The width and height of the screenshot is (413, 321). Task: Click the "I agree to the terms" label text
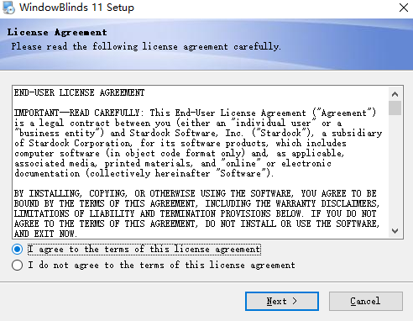pos(144,249)
